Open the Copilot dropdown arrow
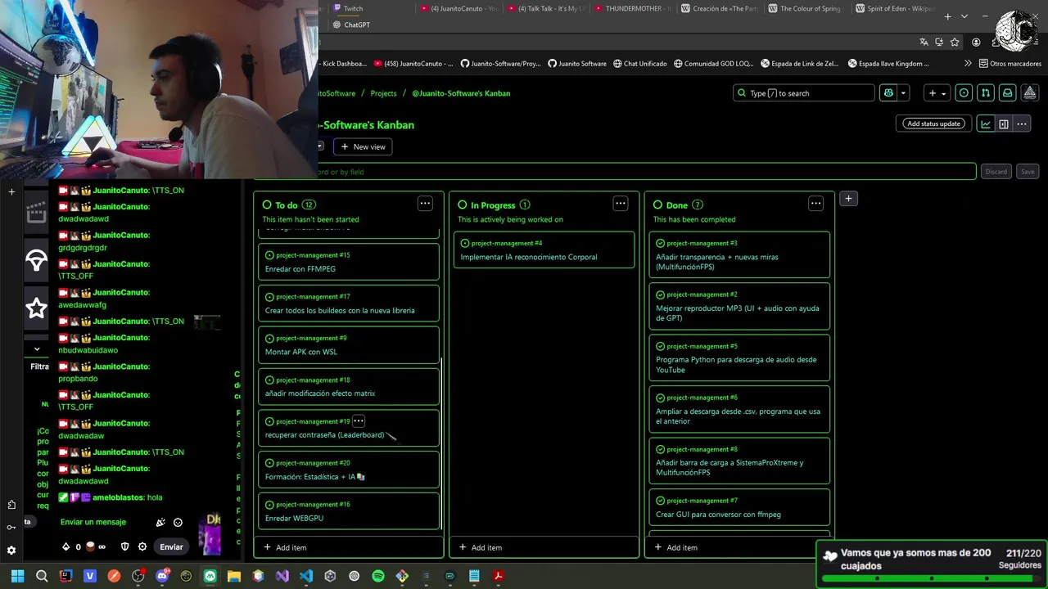 [904, 93]
